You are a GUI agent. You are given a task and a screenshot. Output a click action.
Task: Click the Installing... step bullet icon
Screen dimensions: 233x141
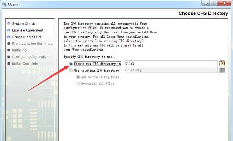click(x=9, y=50)
